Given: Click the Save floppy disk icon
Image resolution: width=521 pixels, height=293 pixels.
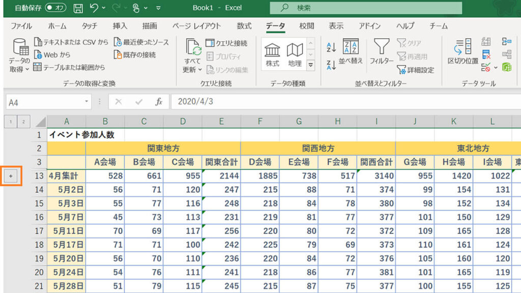Looking at the screenshot, I should [x=78, y=8].
